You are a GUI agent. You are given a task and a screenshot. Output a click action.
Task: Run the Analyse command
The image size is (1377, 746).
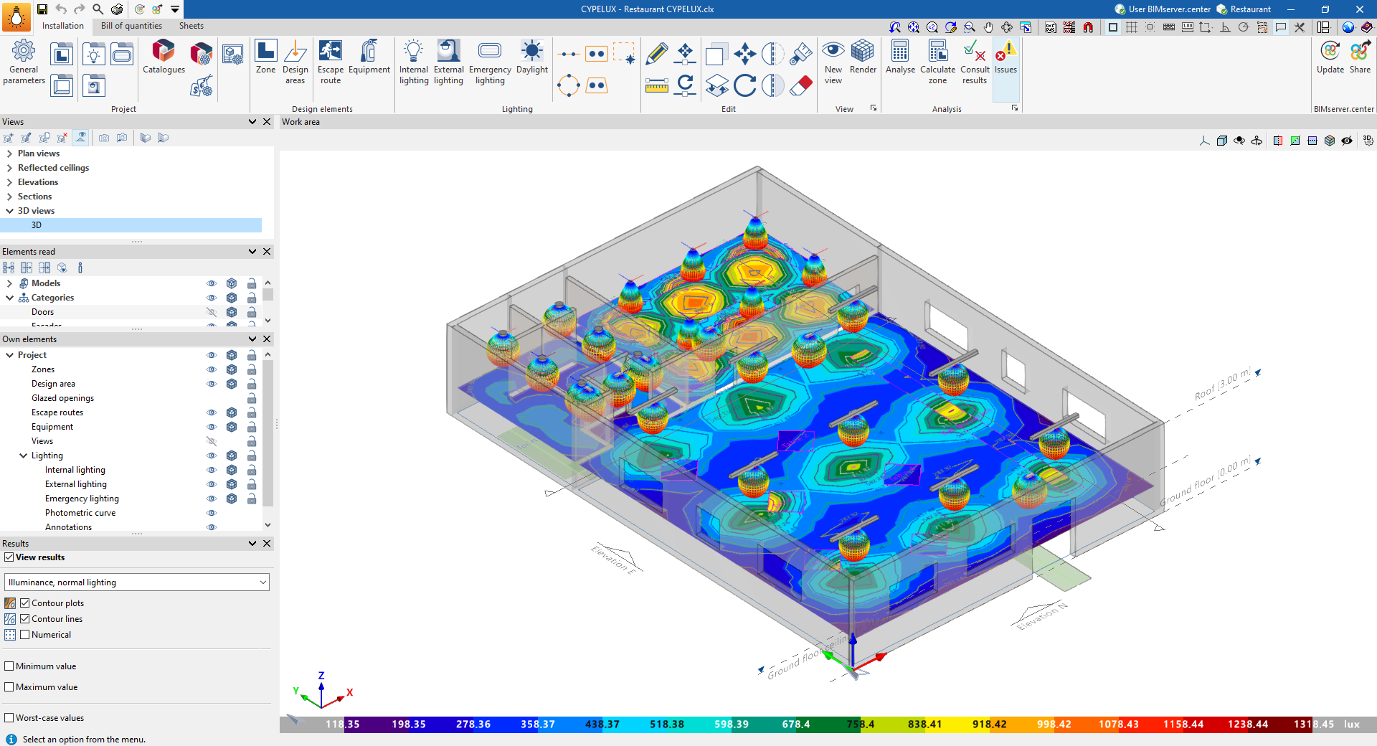click(x=900, y=57)
